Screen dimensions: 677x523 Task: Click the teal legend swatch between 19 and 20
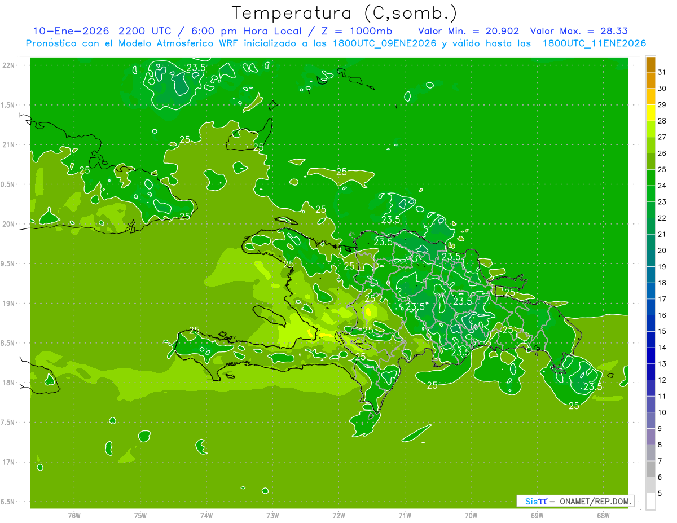point(650,259)
